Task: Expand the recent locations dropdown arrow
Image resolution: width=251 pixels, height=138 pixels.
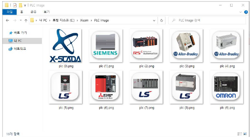Action: 21,20
